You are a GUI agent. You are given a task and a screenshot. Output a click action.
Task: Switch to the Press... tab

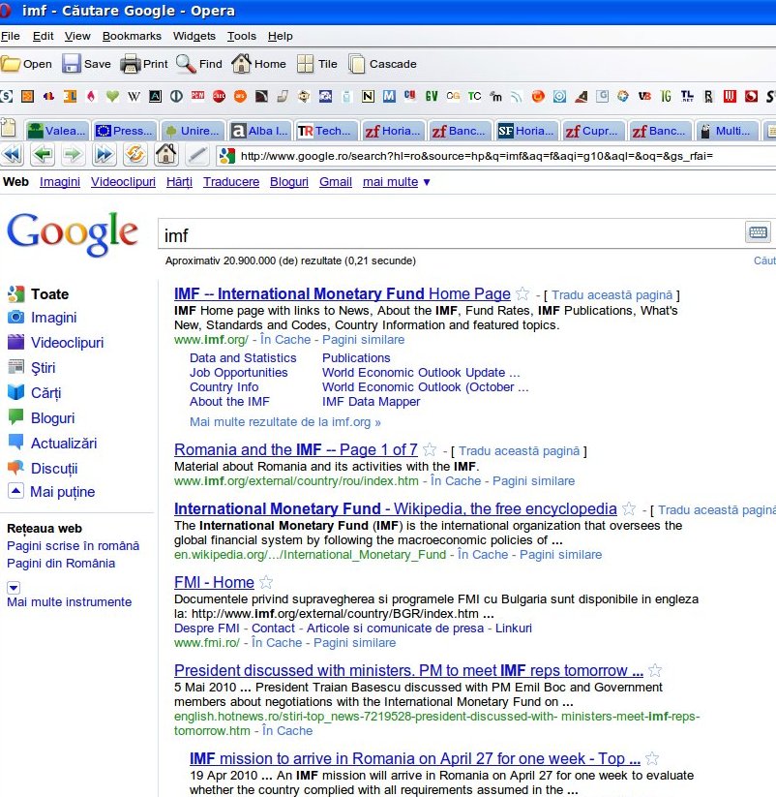(125, 131)
